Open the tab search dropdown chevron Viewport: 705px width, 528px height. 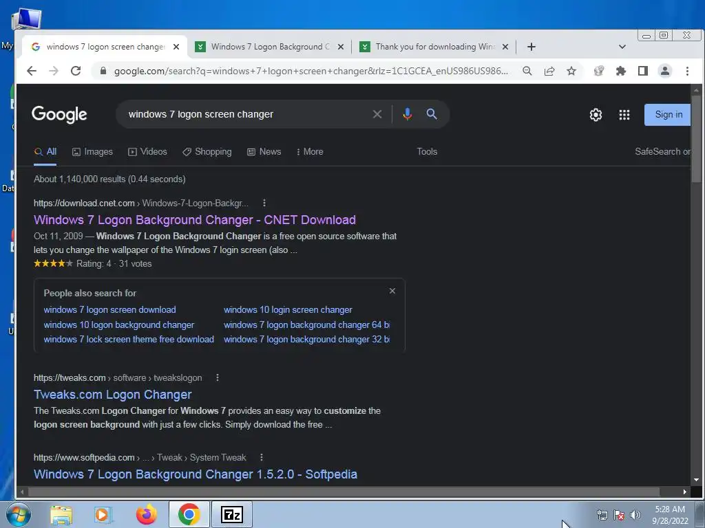(622, 47)
